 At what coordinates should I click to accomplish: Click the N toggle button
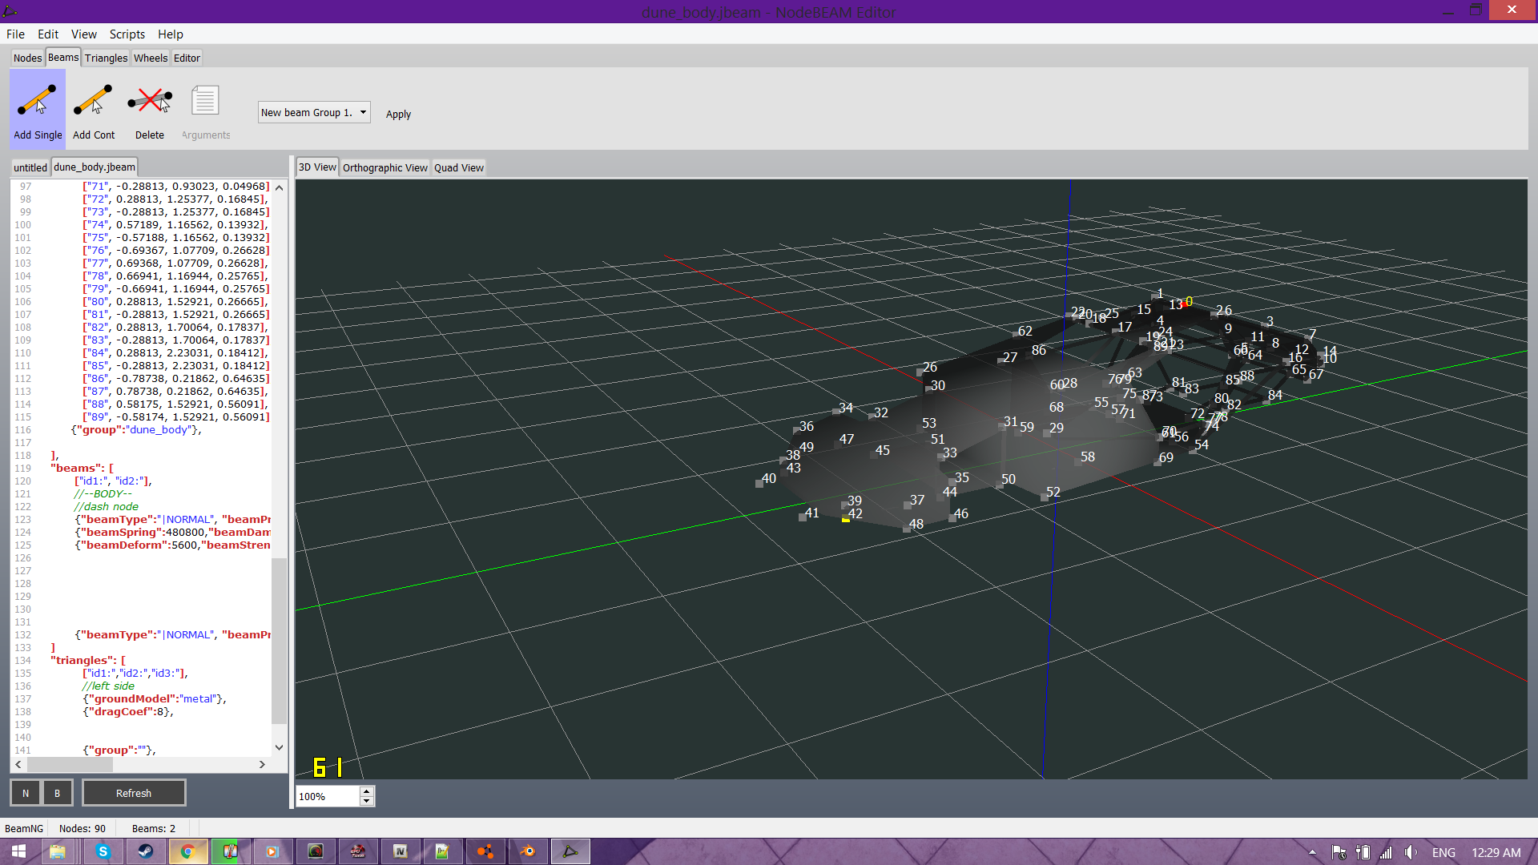tap(26, 793)
